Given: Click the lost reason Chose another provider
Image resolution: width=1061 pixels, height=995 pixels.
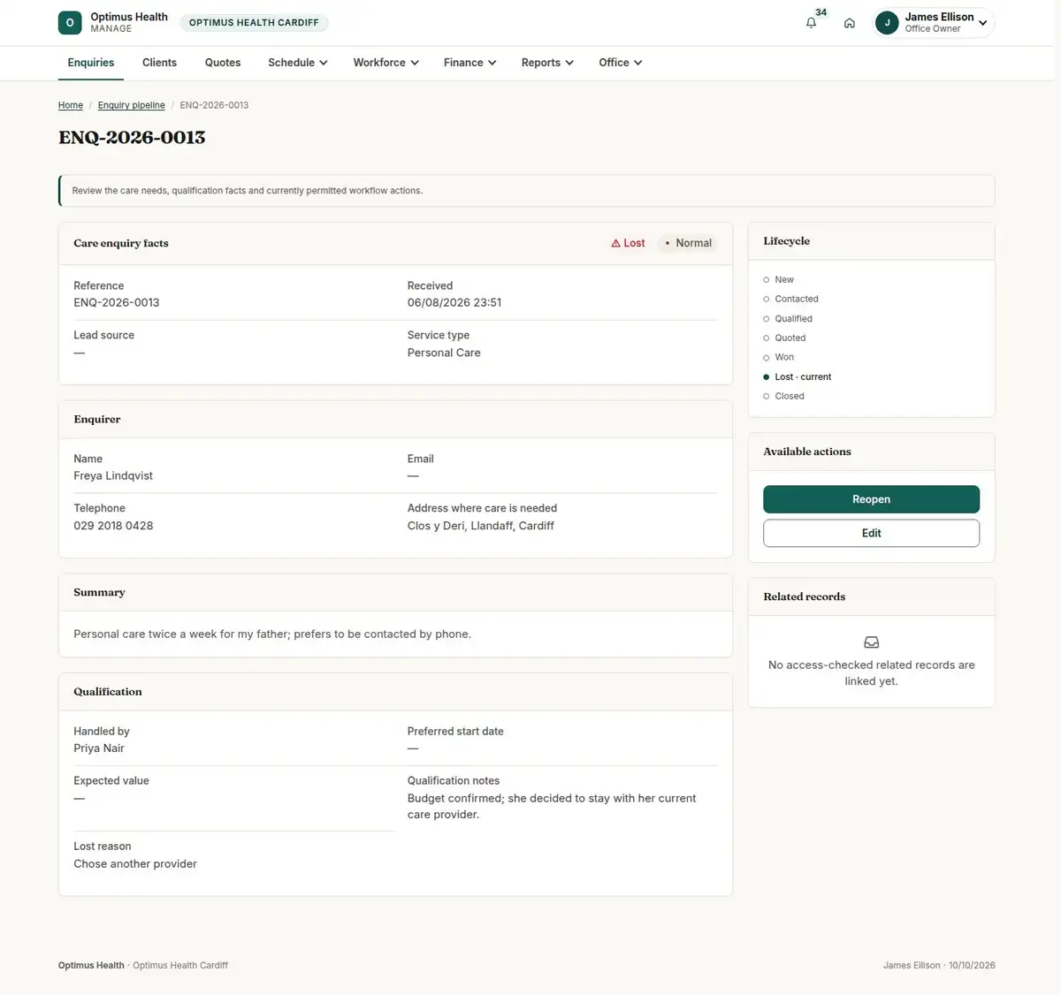Looking at the screenshot, I should point(135,864).
